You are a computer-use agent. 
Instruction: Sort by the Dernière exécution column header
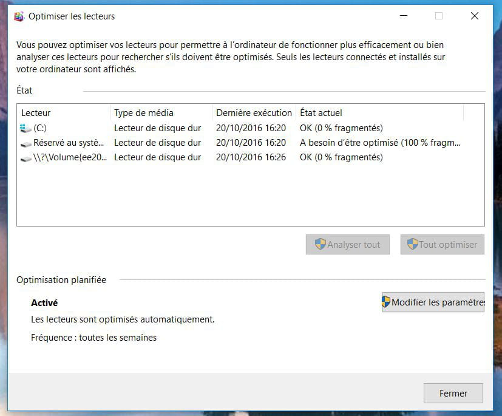(254, 113)
